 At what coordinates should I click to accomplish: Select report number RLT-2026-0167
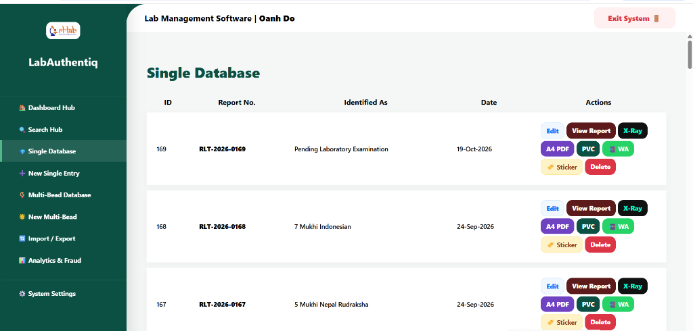click(222, 305)
